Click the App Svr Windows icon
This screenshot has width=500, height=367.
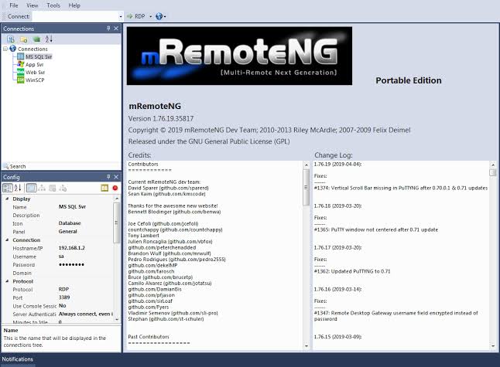tap(20, 64)
